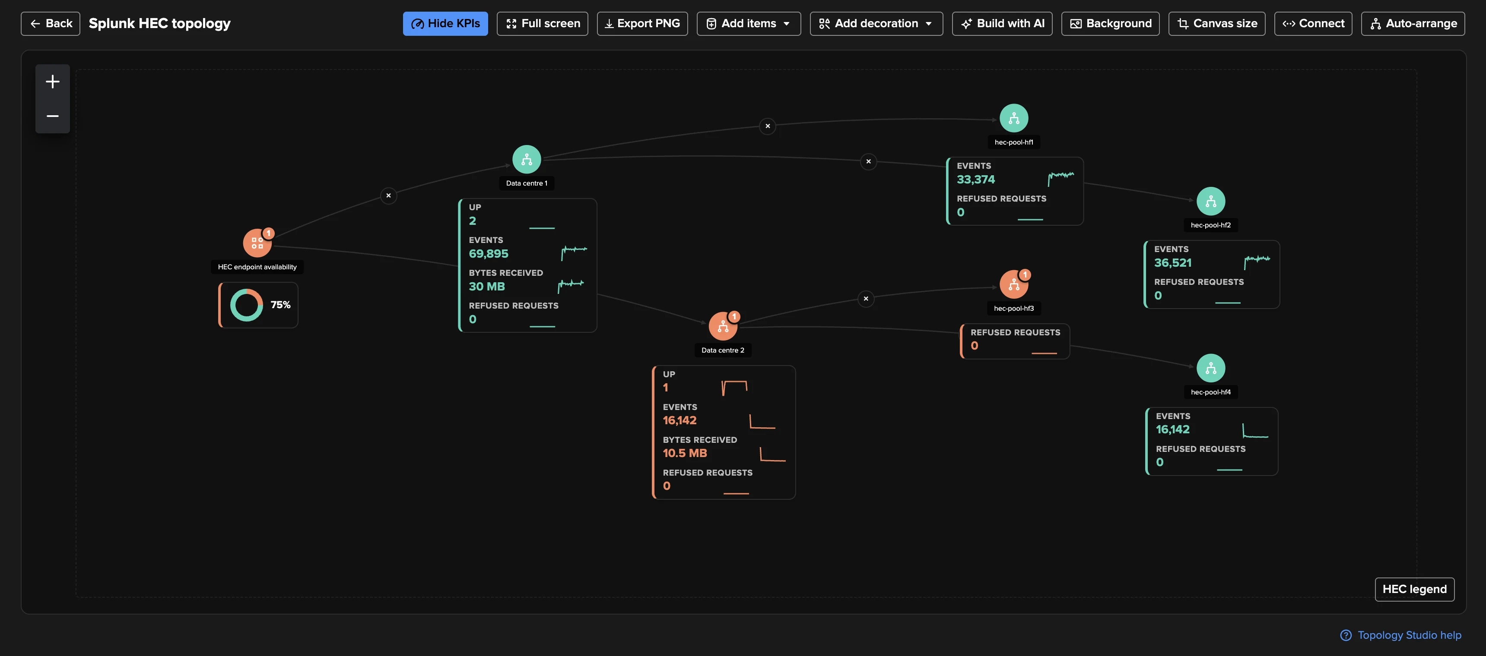This screenshot has height=656, width=1486.
Task: Click Build with AI button
Action: 1002,24
